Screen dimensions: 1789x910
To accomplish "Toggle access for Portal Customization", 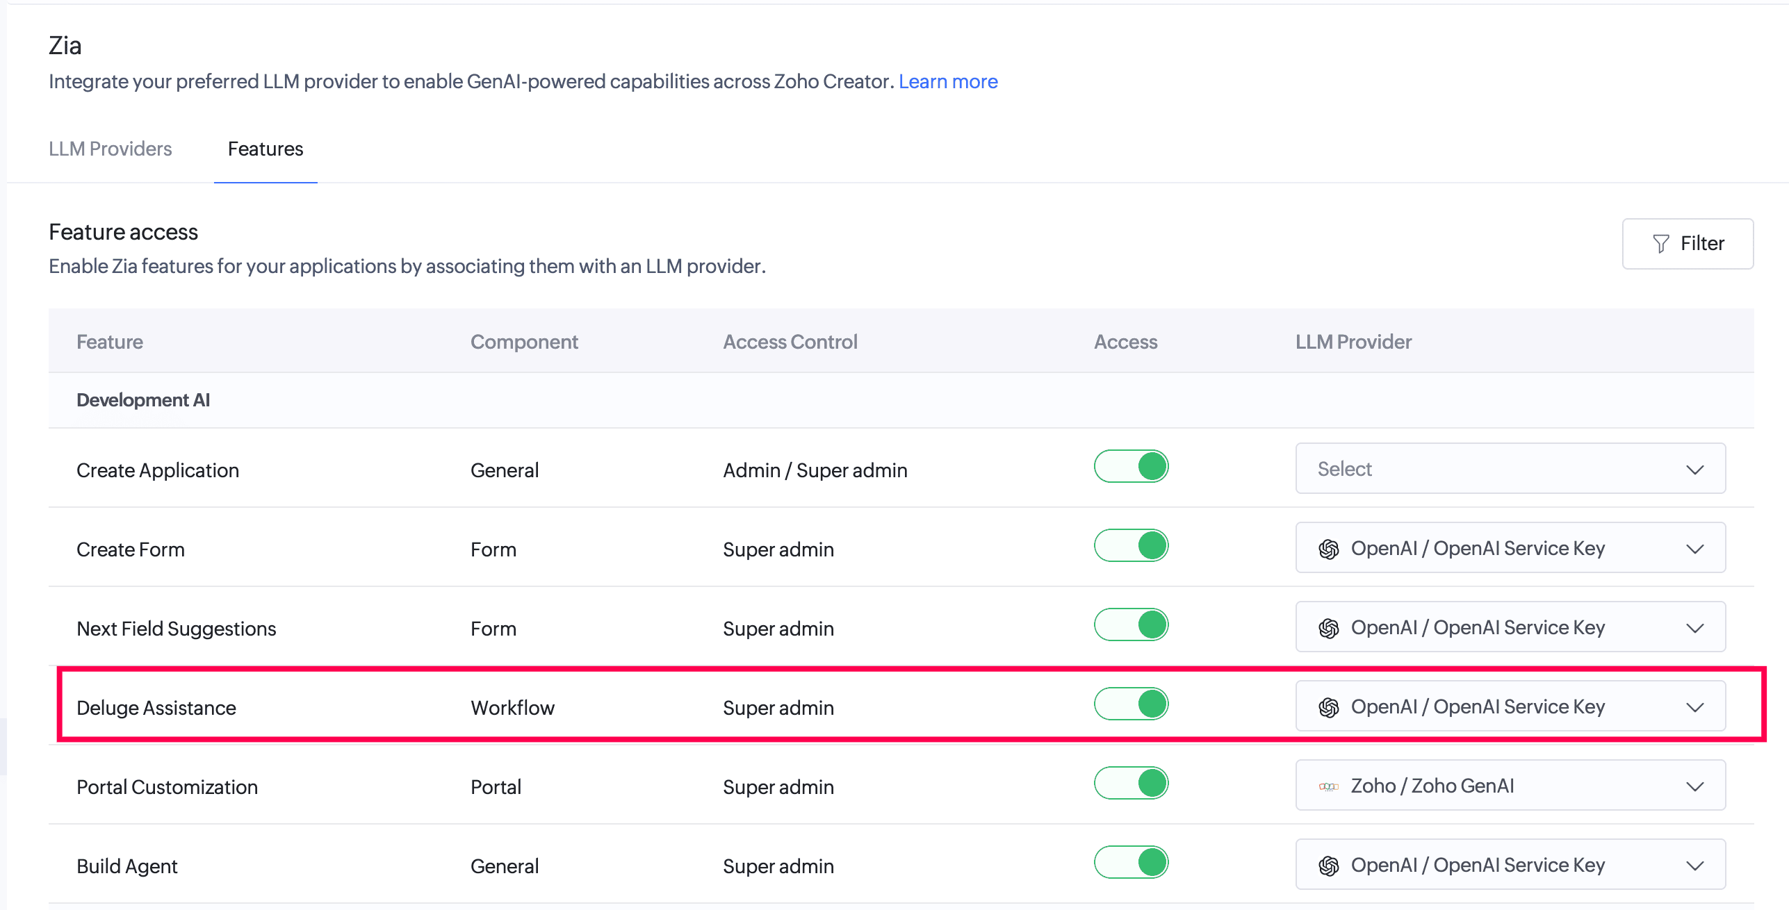I will tap(1132, 783).
